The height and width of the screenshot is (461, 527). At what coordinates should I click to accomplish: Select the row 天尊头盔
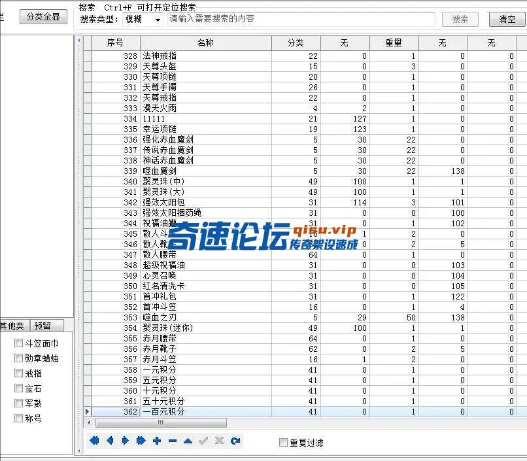pyautogui.click(x=304, y=66)
